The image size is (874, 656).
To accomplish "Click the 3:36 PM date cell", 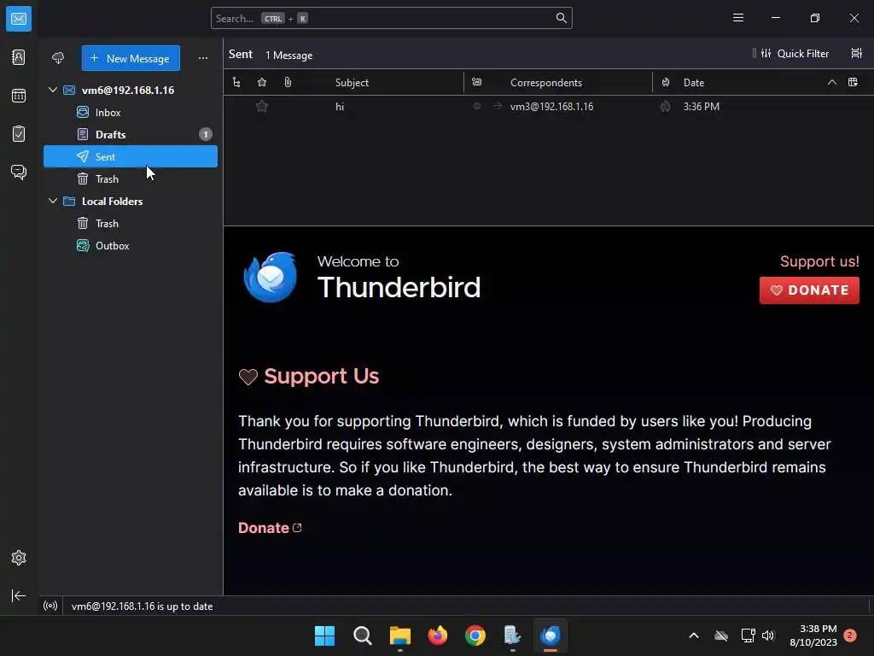I will tap(702, 106).
